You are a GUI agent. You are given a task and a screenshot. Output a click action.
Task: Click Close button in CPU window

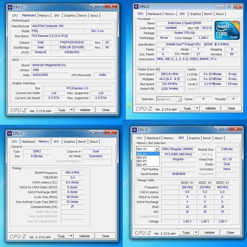231,108
